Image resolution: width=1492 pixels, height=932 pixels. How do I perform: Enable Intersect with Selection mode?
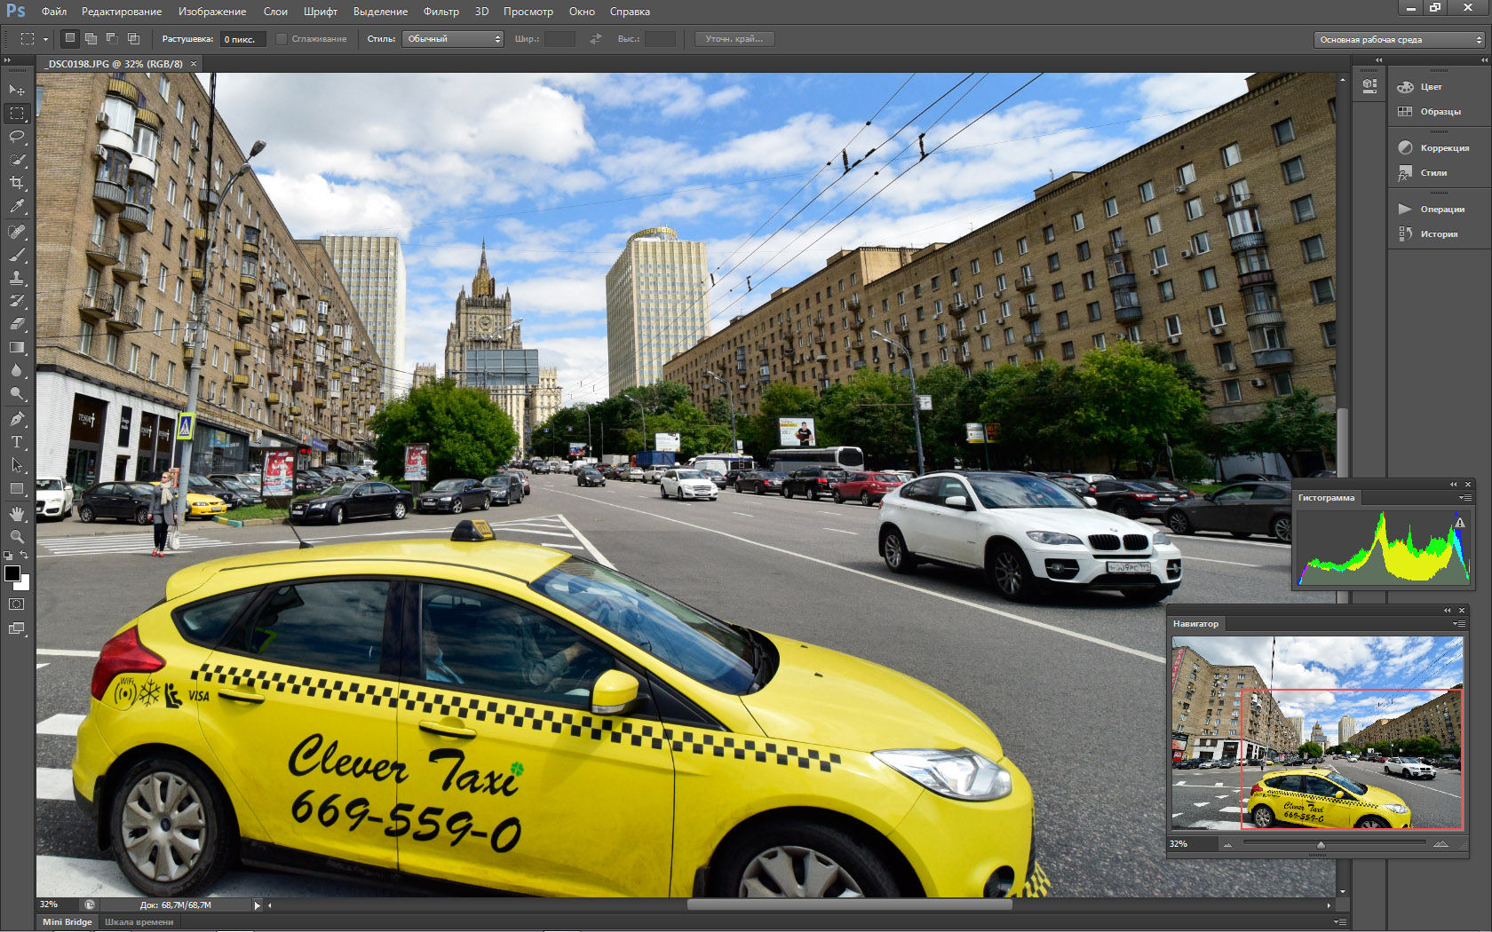133,38
